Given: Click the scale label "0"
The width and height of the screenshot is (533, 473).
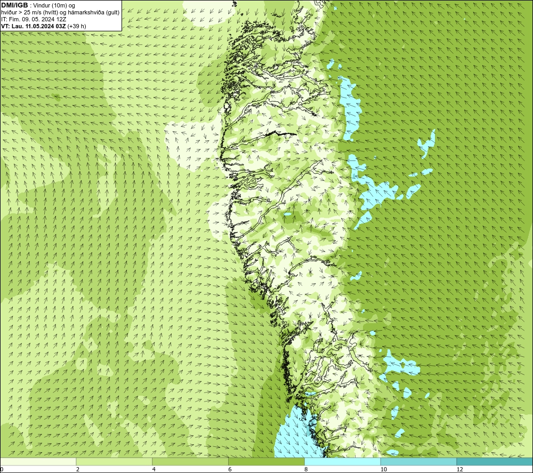Looking at the screenshot, I should (x=2, y=469).
